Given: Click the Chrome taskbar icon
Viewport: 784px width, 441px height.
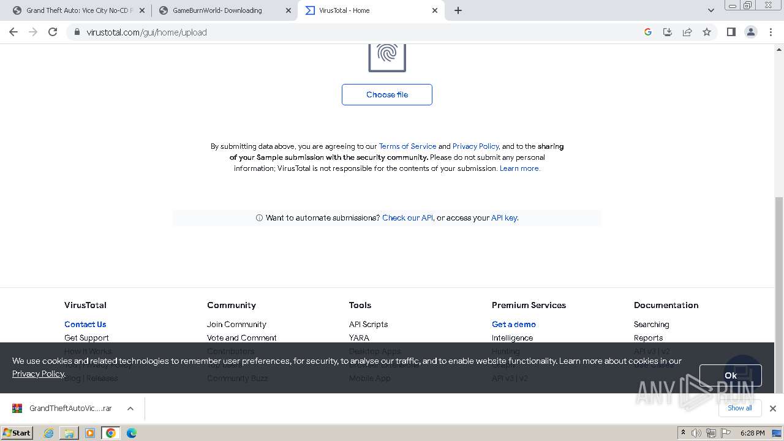Looking at the screenshot, I should click(x=111, y=433).
